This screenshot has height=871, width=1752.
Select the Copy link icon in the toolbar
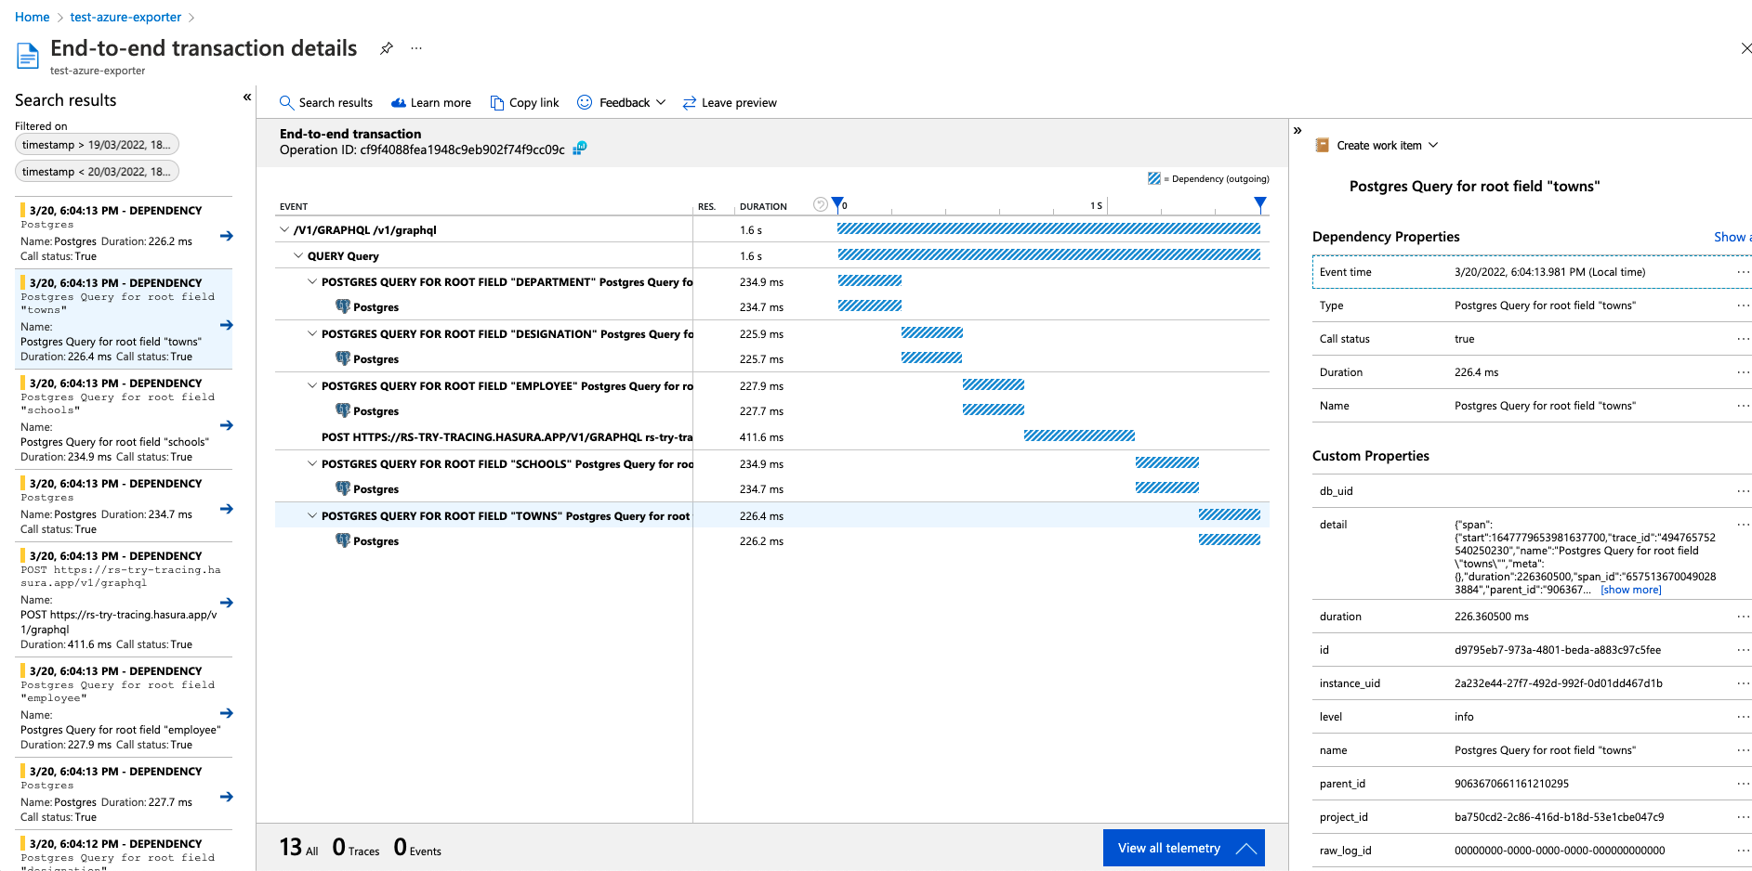(x=496, y=102)
